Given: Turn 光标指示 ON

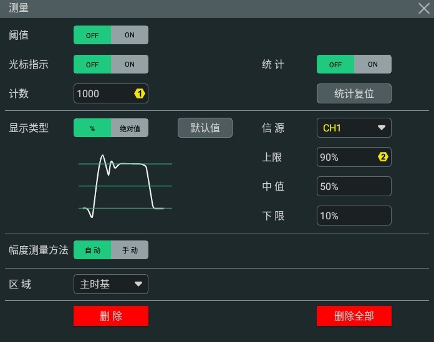Looking at the screenshot, I should [130, 64].
